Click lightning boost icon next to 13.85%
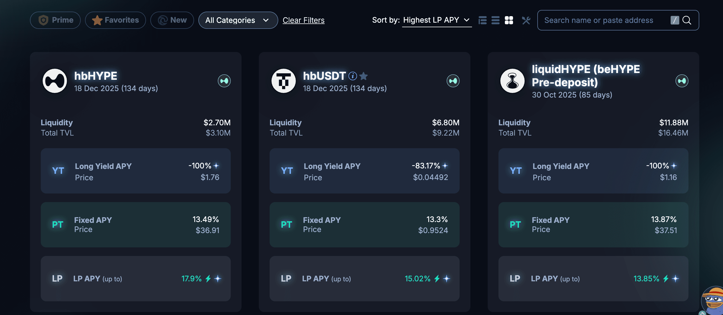This screenshot has width=723, height=315. (666, 279)
